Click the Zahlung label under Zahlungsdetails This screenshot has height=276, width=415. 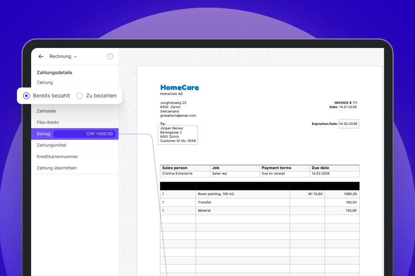tap(45, 82)
